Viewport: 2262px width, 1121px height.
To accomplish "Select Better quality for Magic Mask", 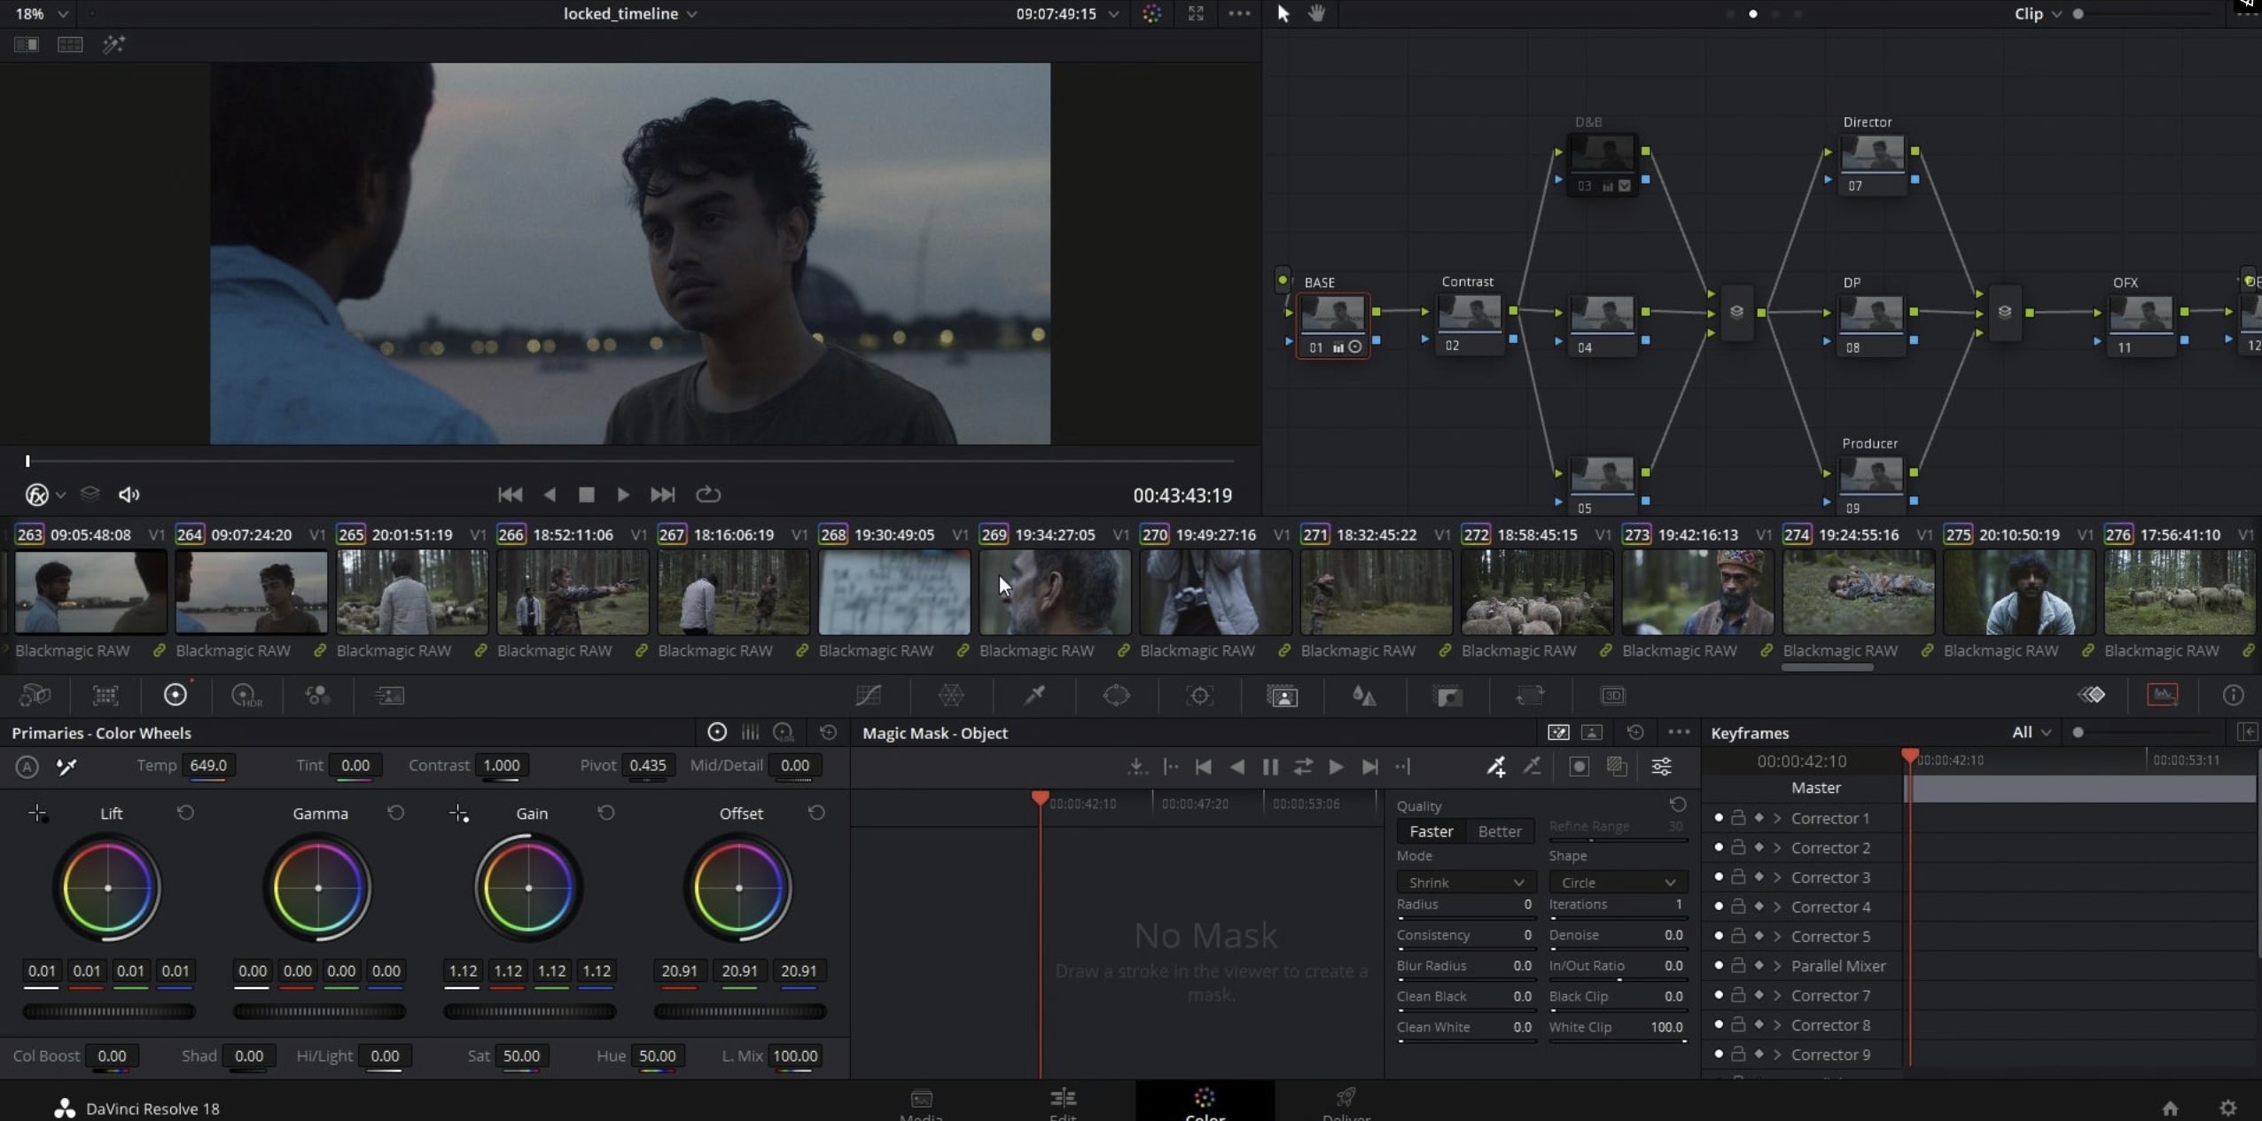I will pos(1499,831).
